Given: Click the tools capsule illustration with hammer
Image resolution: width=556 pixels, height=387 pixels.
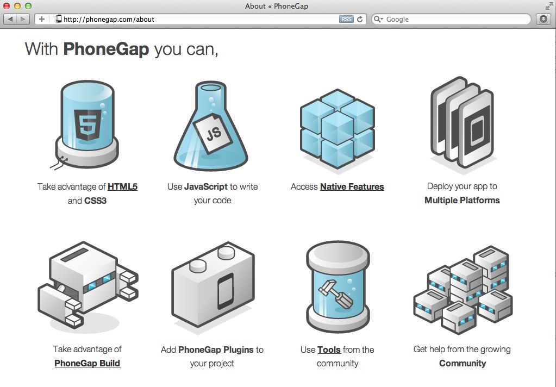Looking at the screenshot, I should pyautogui.click(x=338, y=286).
